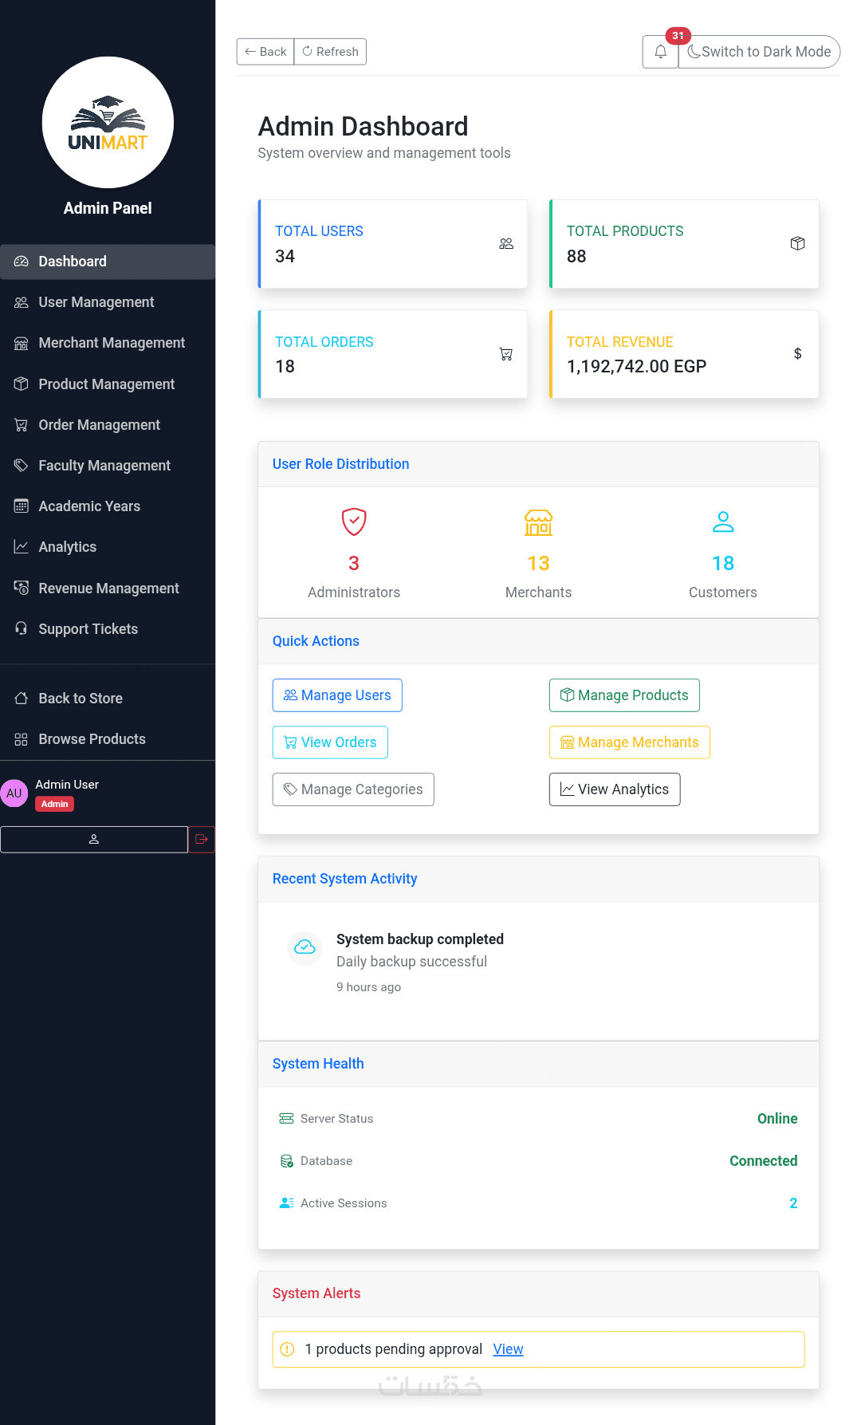The height and width of the screenshot is (1425, 861).
Task: Click the Total Products box icon
Action: pos(797,243)
